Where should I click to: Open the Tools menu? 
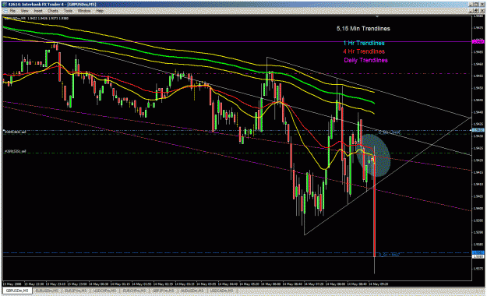[68, 11]
